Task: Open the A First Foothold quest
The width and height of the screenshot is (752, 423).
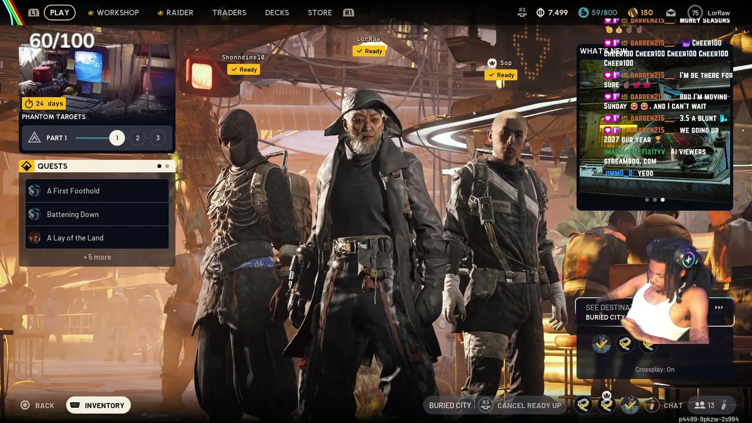Action: coord(97,191)
